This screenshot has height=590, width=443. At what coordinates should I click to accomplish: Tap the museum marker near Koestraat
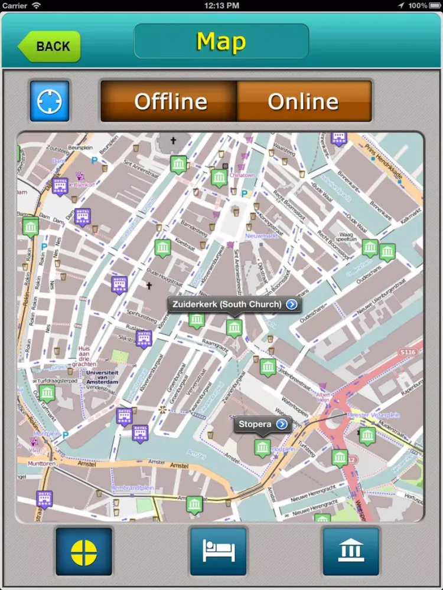pyautogui.click(x=163, y=249)
